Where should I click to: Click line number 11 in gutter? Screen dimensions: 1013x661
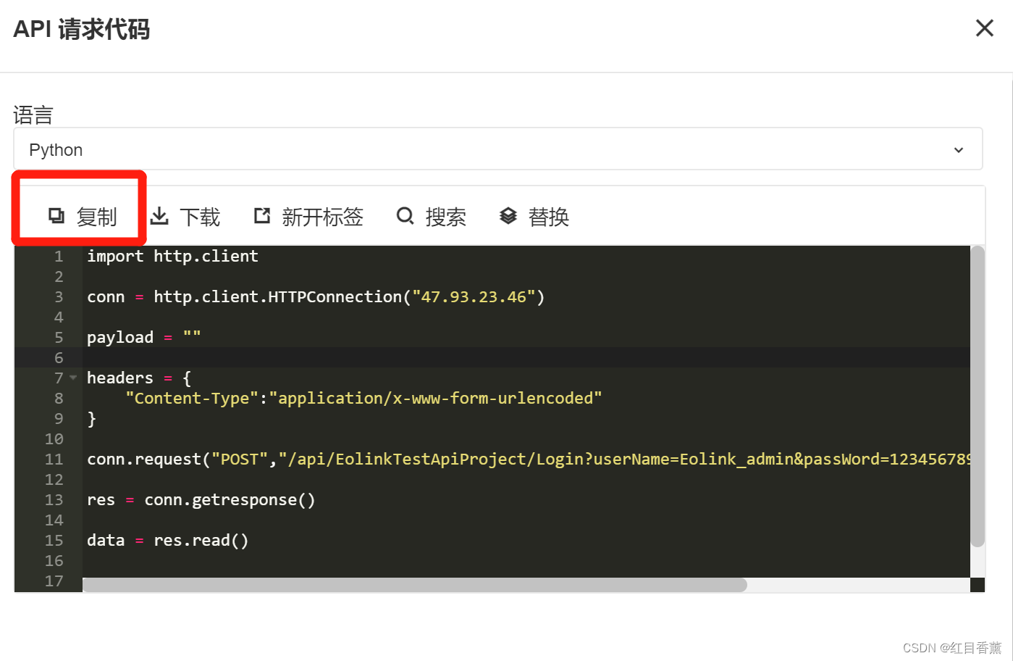click(x=54, y=459)
